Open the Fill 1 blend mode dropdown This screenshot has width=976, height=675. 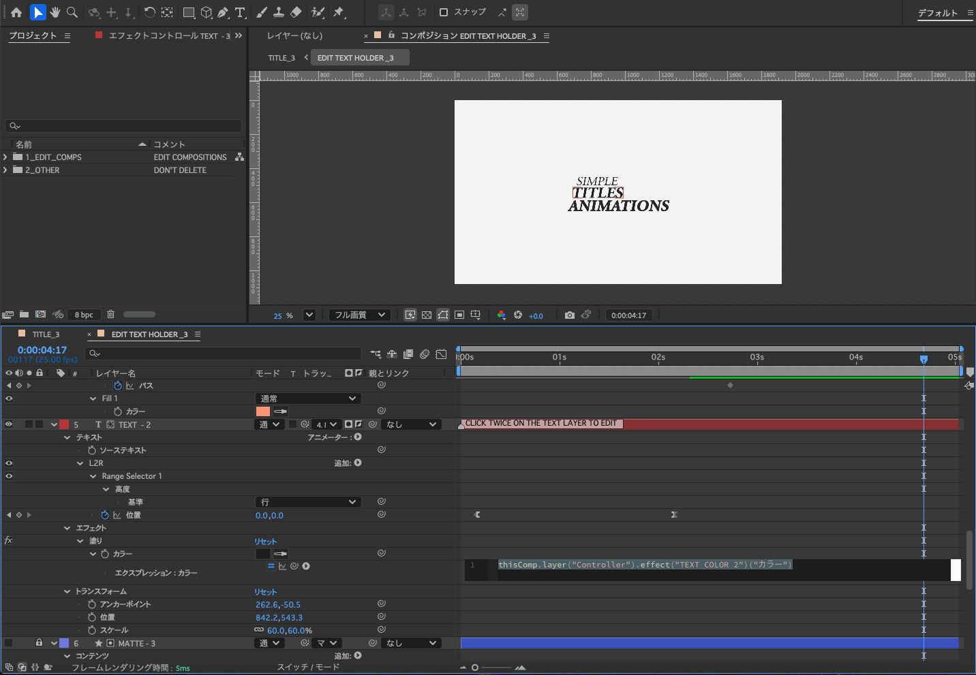click(308, 398)
